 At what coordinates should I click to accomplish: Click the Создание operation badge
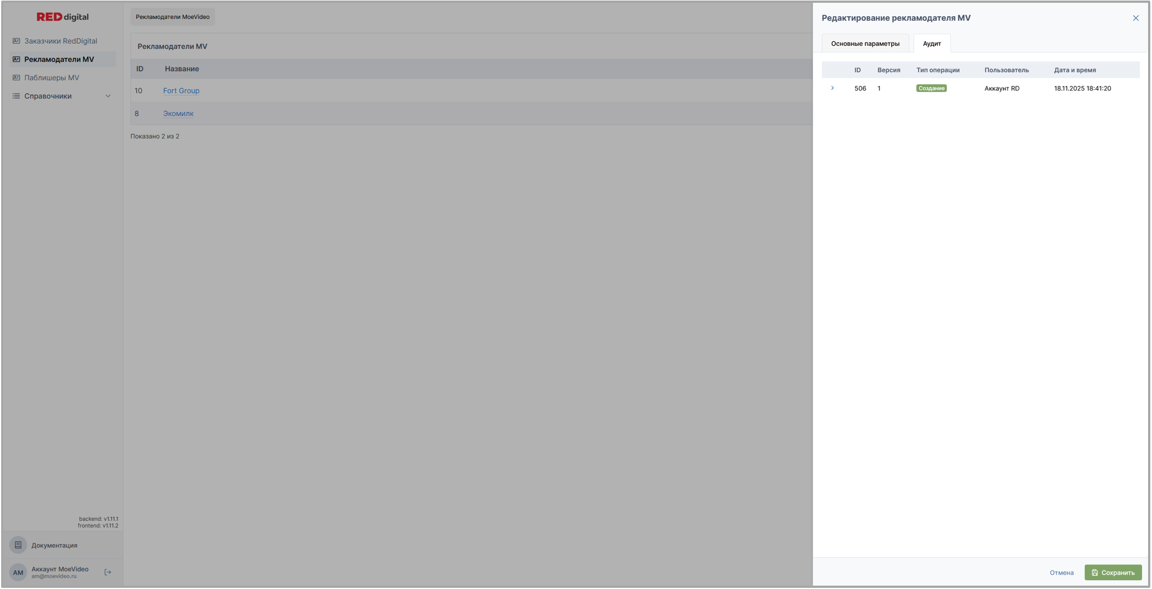pos(931,88)
